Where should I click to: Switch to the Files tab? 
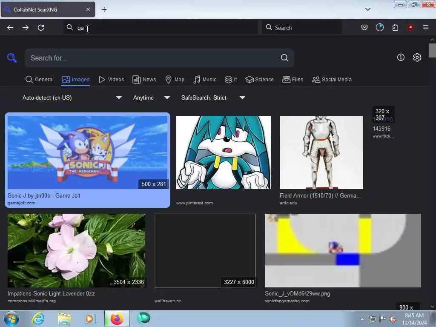(x=293, y=80)
